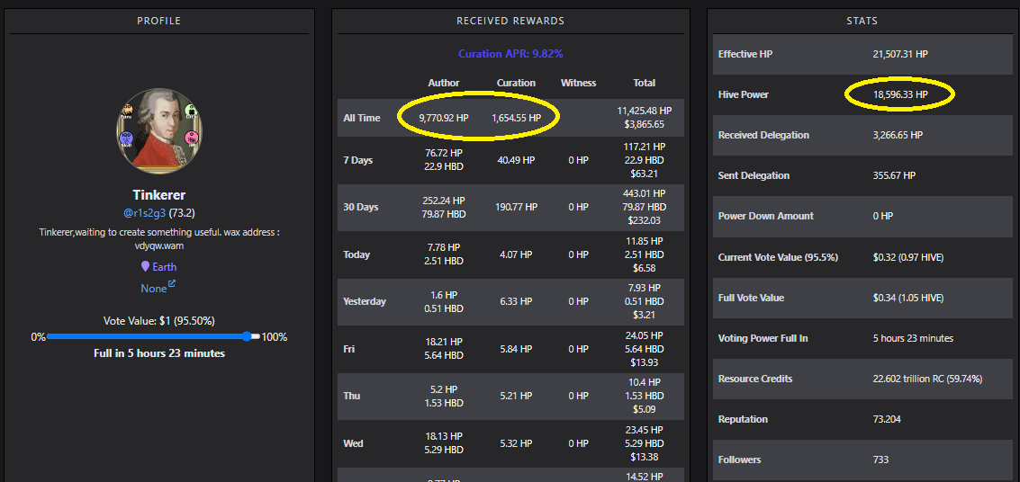The image size is (1020, 482).
Task: Click the Full in 5 hours 23 minutes text
Action: point(159,353)
